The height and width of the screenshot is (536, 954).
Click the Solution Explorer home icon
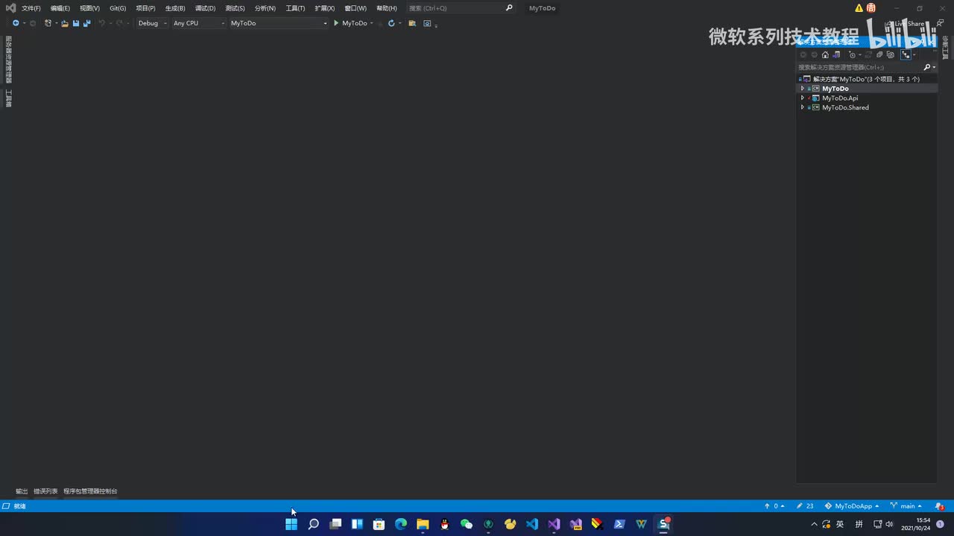[825, 54]
